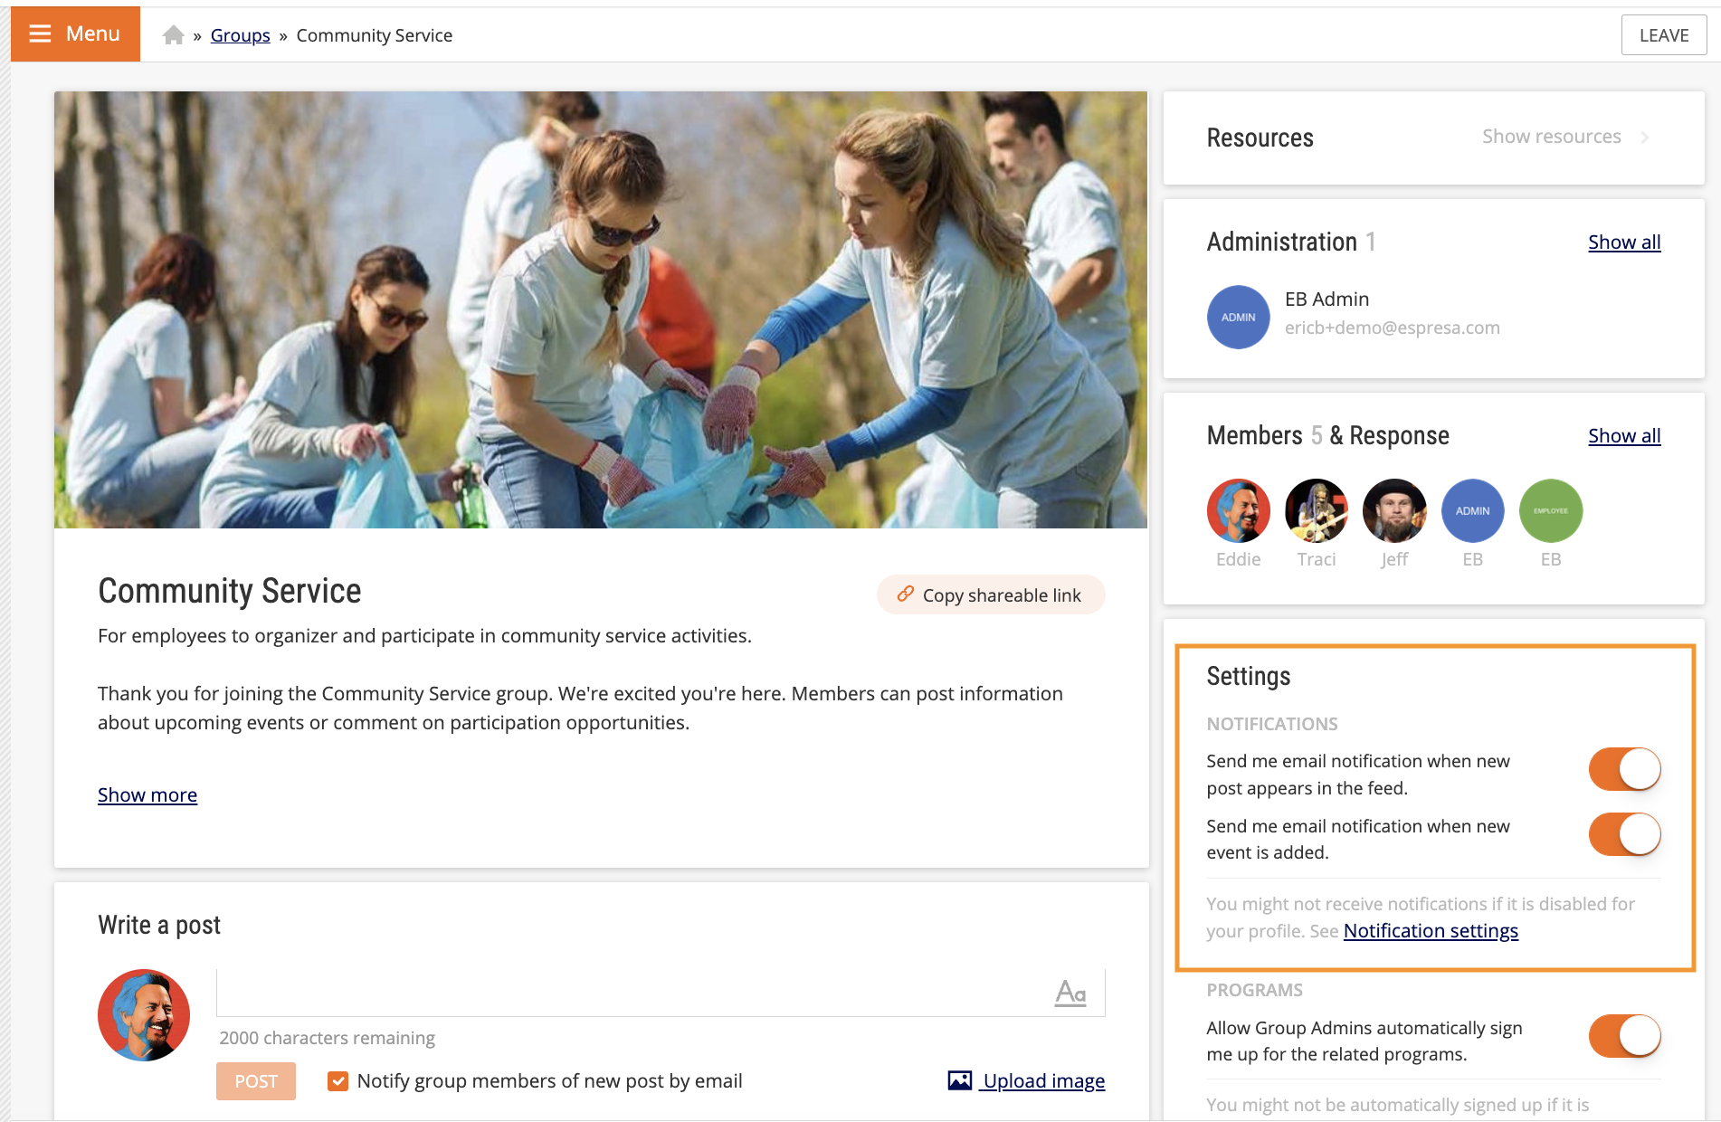Open the Groups breadcrumb link
Image resolution: width=1721 pixels, height=1122 pixels.
pos(240,35)
